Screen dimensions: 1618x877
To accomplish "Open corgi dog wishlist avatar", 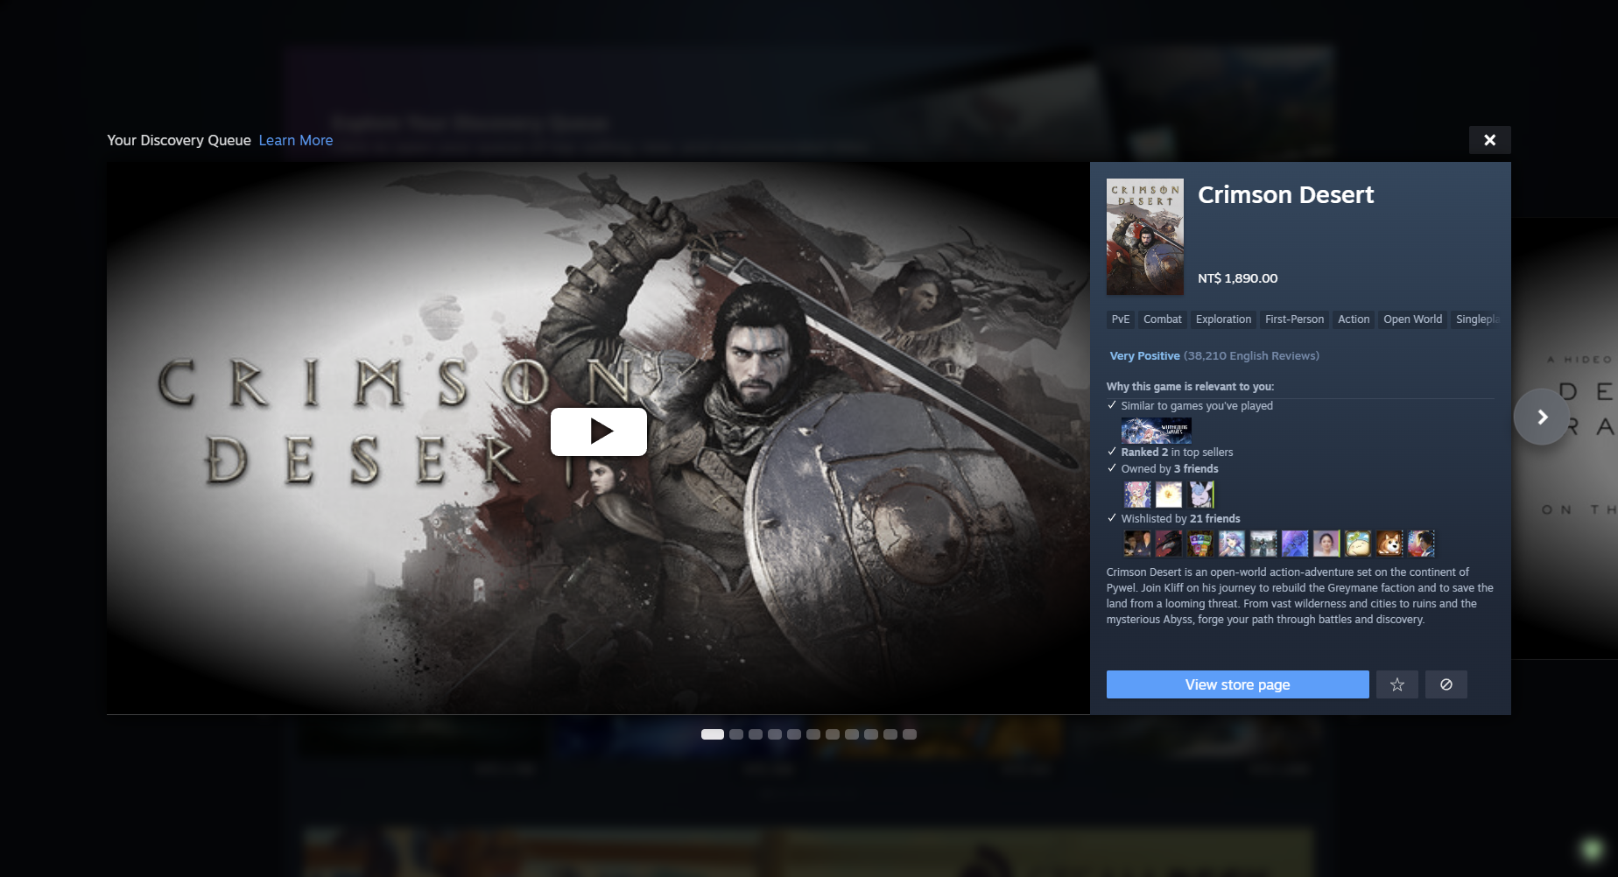I will pyautogui.click(x=1389, y=544).
